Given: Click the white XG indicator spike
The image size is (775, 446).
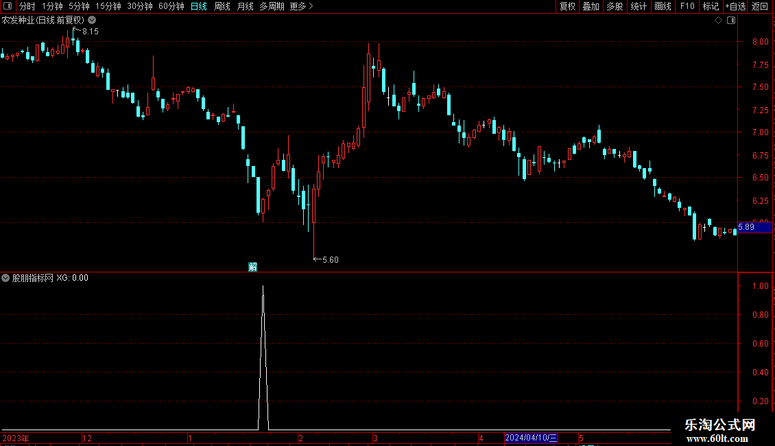Looking at the screenshot, I should tap(263, 356).
